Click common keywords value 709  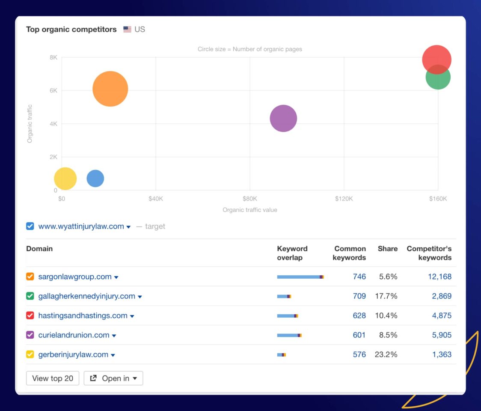359,296
